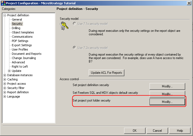Expand the Report definition node
Screen dimensions: 193x136
coord(5,92)
